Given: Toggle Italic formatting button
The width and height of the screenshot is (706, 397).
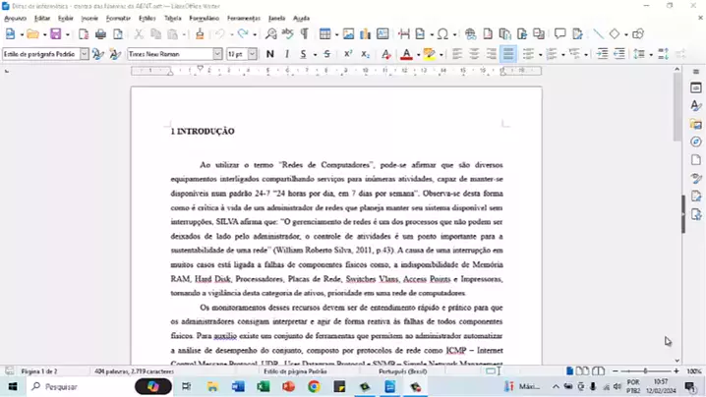Looking at the screenshot, I should click(x=287, y=54).
